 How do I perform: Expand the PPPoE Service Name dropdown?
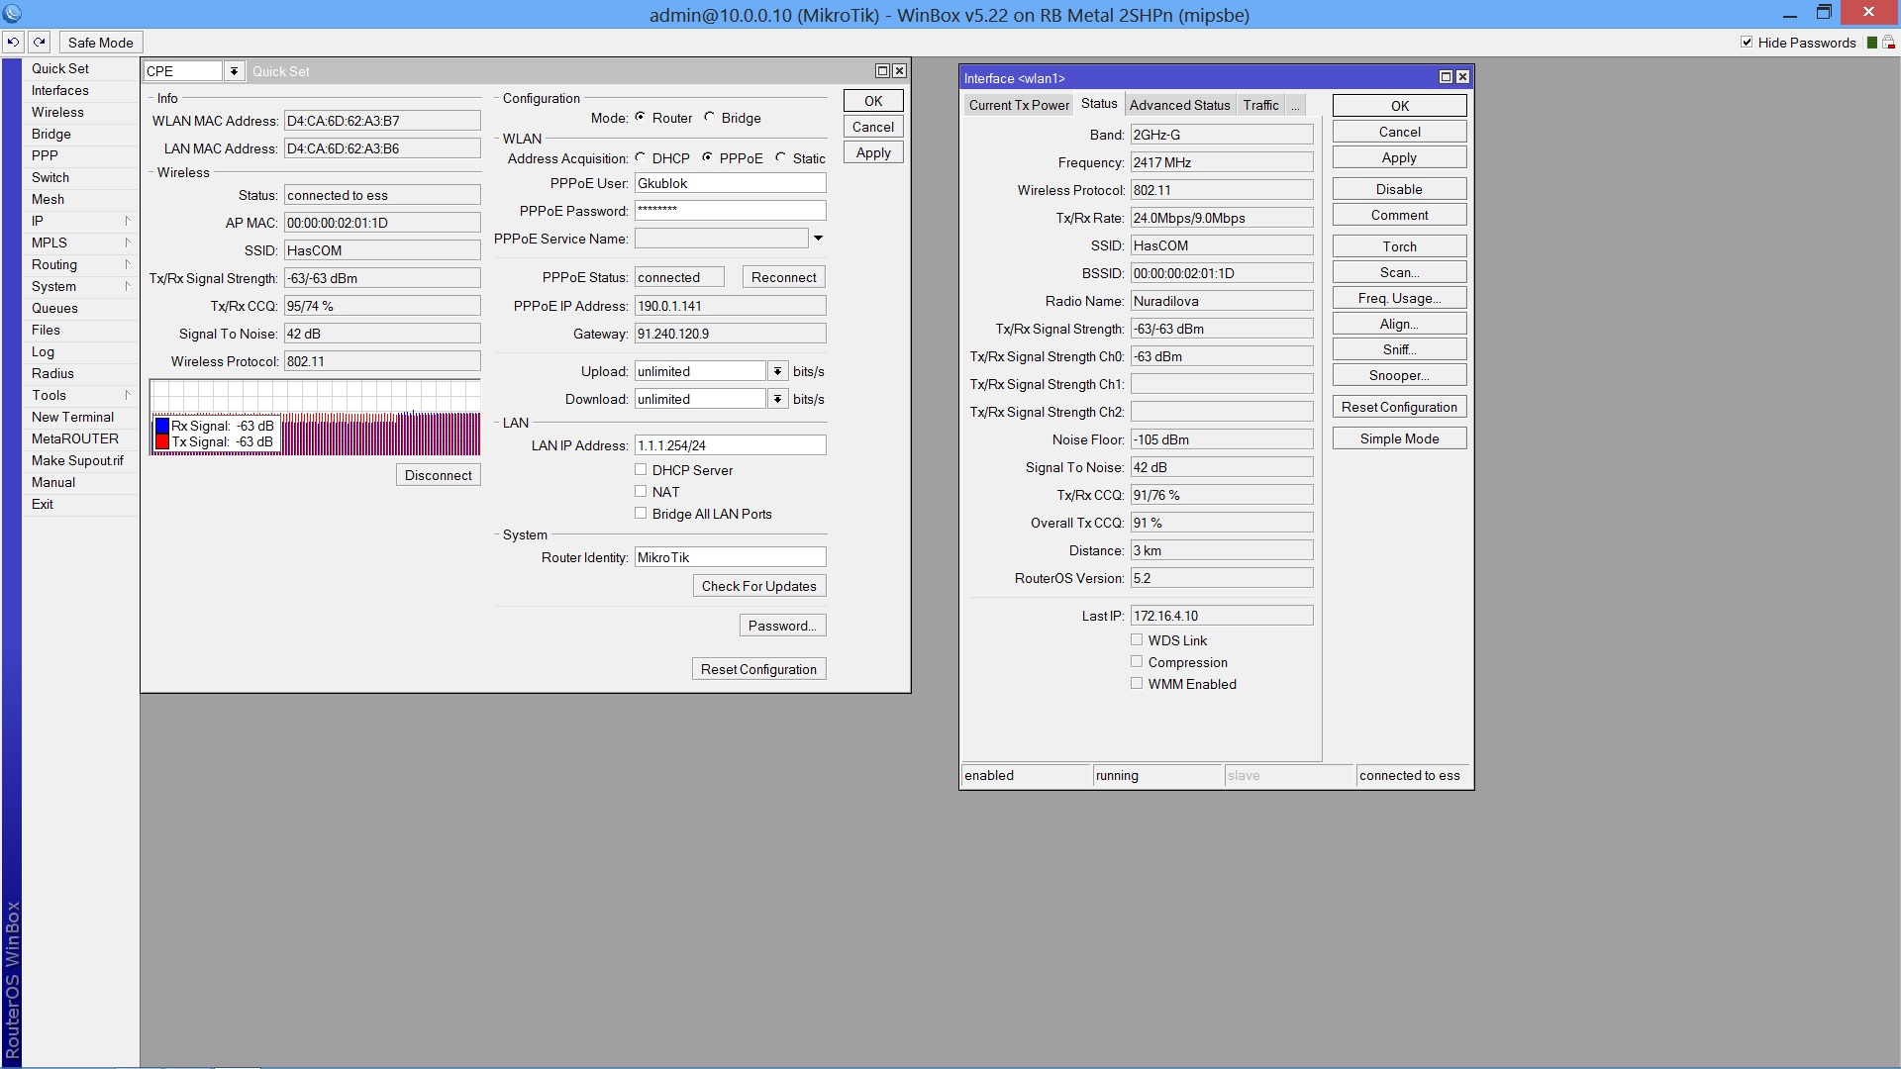tap(818, 239)
